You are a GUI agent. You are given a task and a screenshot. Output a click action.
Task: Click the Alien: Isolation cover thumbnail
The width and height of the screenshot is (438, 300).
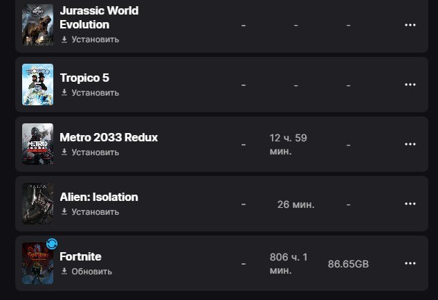click(37, 204)
